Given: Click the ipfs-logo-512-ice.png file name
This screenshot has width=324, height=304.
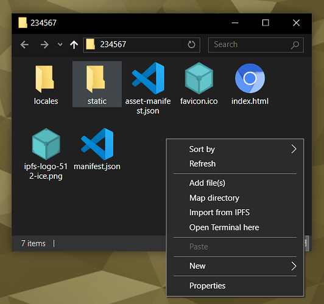Looking at the screenshot, I should coord(46,171).
